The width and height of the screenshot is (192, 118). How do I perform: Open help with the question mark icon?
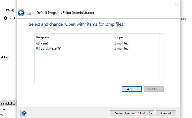[24, 113]
